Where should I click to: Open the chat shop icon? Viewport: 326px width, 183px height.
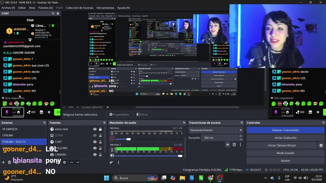(41, 112)
